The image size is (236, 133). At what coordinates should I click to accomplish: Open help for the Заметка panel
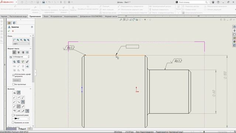(x=32, y=27)
